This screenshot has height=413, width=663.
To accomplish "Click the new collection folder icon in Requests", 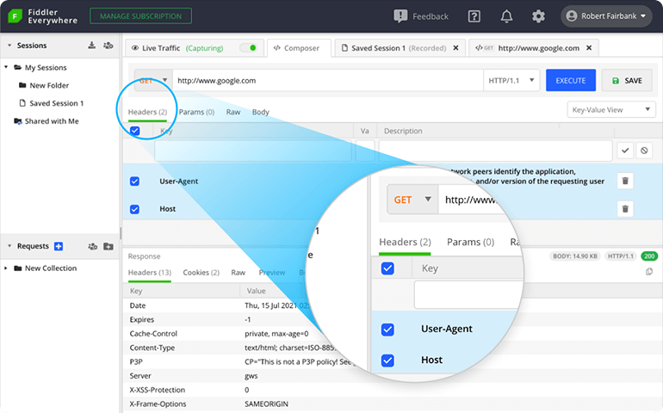I will pos(108,247).
